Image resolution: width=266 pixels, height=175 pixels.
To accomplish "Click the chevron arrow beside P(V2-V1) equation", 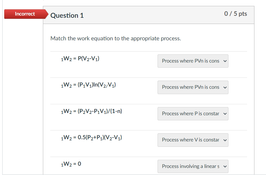I will coord(225,61).
